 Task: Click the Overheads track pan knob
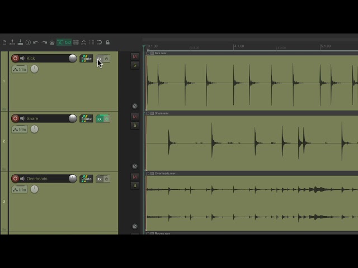[x=35, y=189]
